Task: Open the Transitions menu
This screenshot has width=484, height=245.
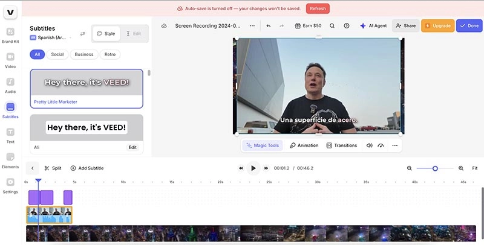Action: coord(342,145)
